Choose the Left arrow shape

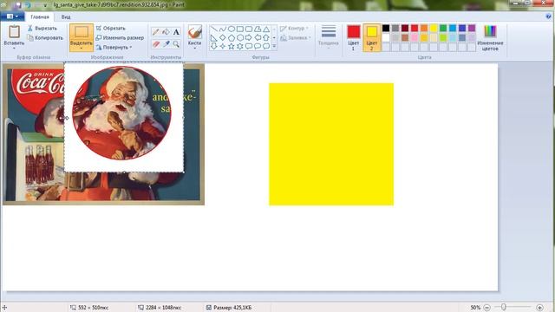pos(258,37)
